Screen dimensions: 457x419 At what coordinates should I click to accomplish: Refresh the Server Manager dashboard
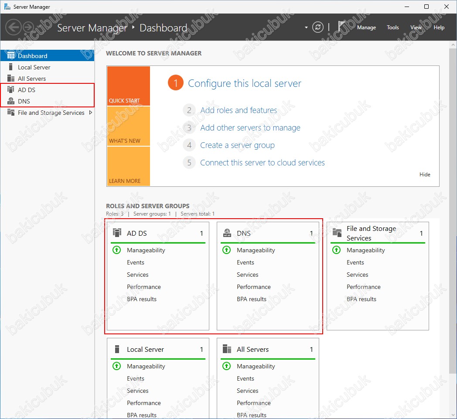pyautogui.click(x=318, y=27)
